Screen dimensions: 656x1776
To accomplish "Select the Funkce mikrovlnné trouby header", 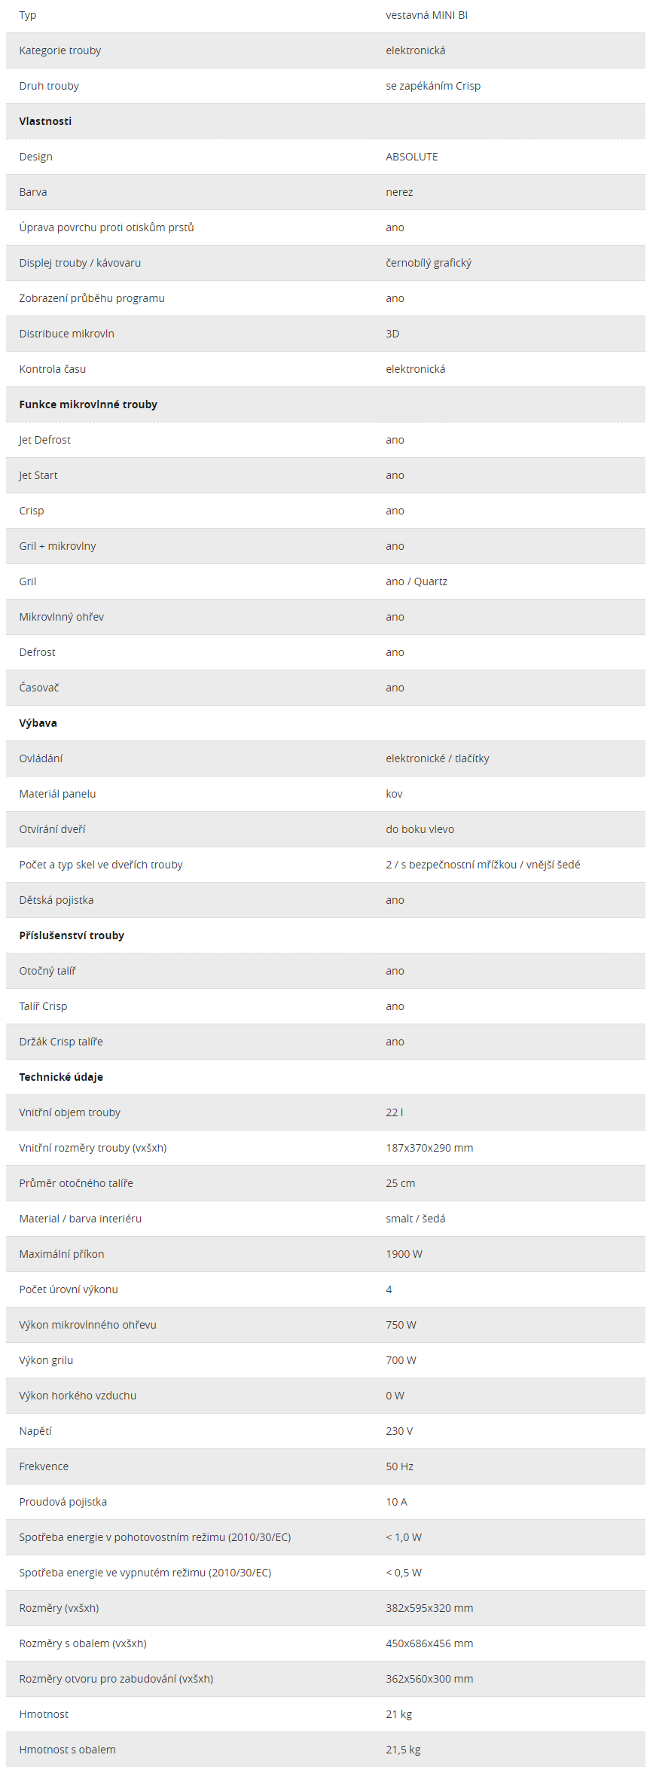I will point(88,404).
